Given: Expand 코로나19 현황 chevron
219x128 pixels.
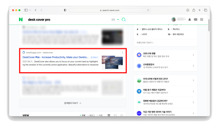Looking at the screenshot, I should pyautogui.click(x=194, y=55).
